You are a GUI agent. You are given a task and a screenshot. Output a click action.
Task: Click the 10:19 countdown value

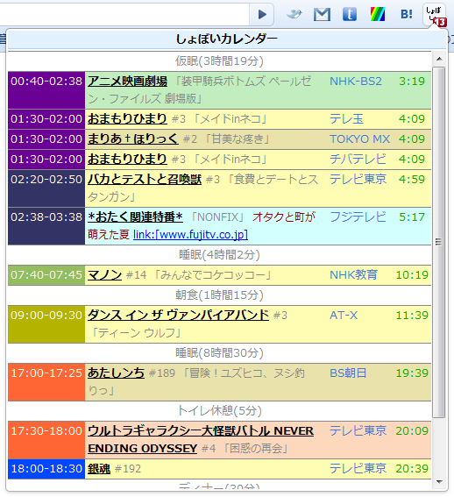[x=412, y=275]
